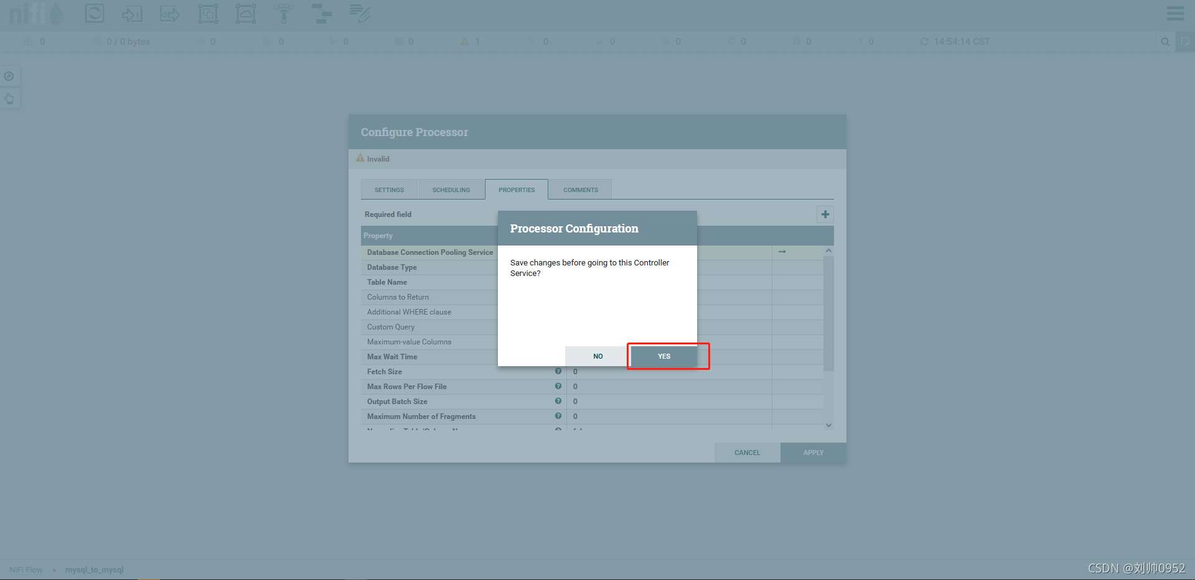Click the Maximum Number of Fragments value
The image size is (1195, 580).
click(x=575, y=417)
